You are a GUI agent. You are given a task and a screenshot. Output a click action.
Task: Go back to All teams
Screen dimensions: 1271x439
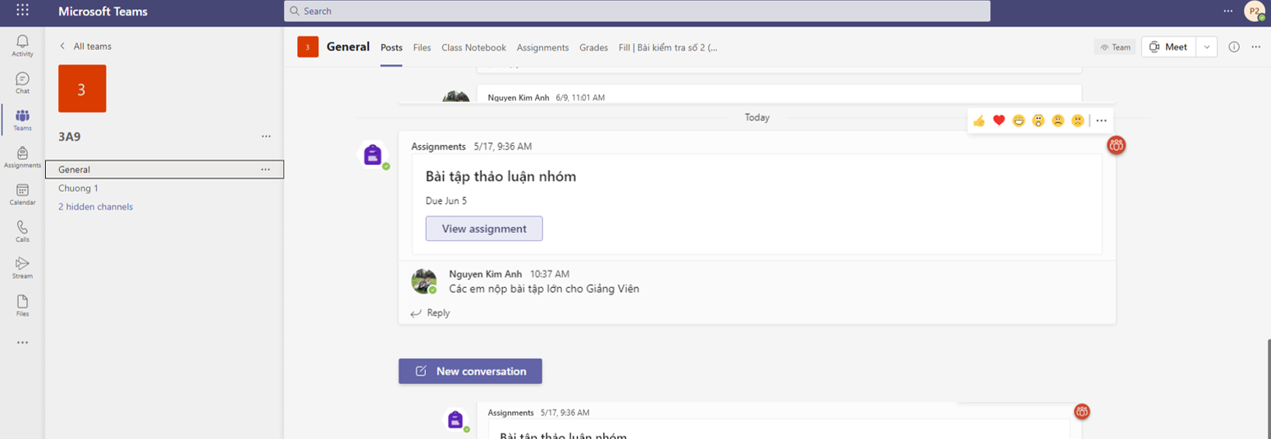85,46
